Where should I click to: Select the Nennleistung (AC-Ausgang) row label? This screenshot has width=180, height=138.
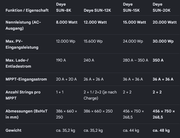click(x=23, y=25)
